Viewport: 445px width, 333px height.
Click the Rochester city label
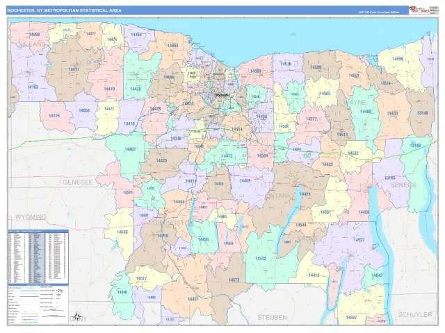pyautogui.click(x=222, y=95)
